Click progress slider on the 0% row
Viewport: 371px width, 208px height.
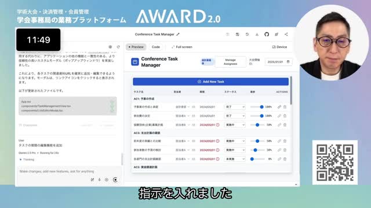click(x=257, y=159)
